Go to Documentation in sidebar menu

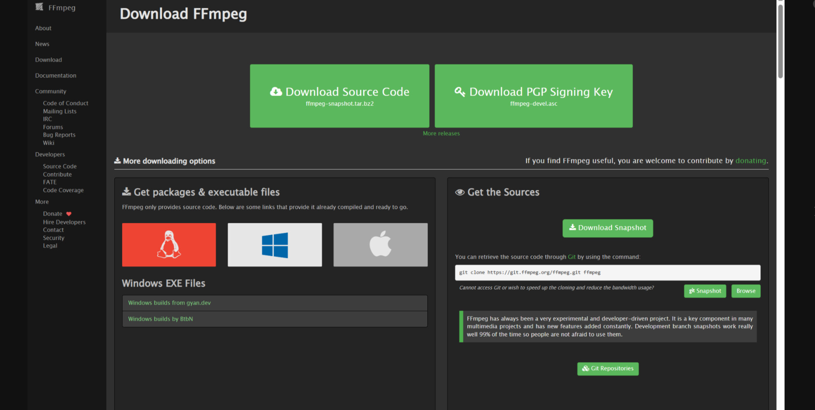click(x=56, y=75)
